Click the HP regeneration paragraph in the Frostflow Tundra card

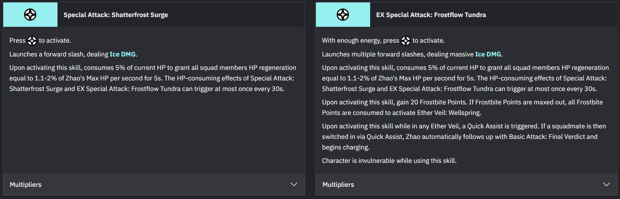pyautogui.click(x=466, y=78)
